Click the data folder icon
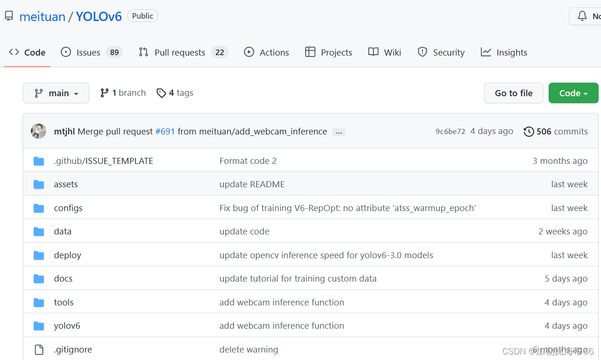This screenshot has width=601, height=360. coord(39,232)
